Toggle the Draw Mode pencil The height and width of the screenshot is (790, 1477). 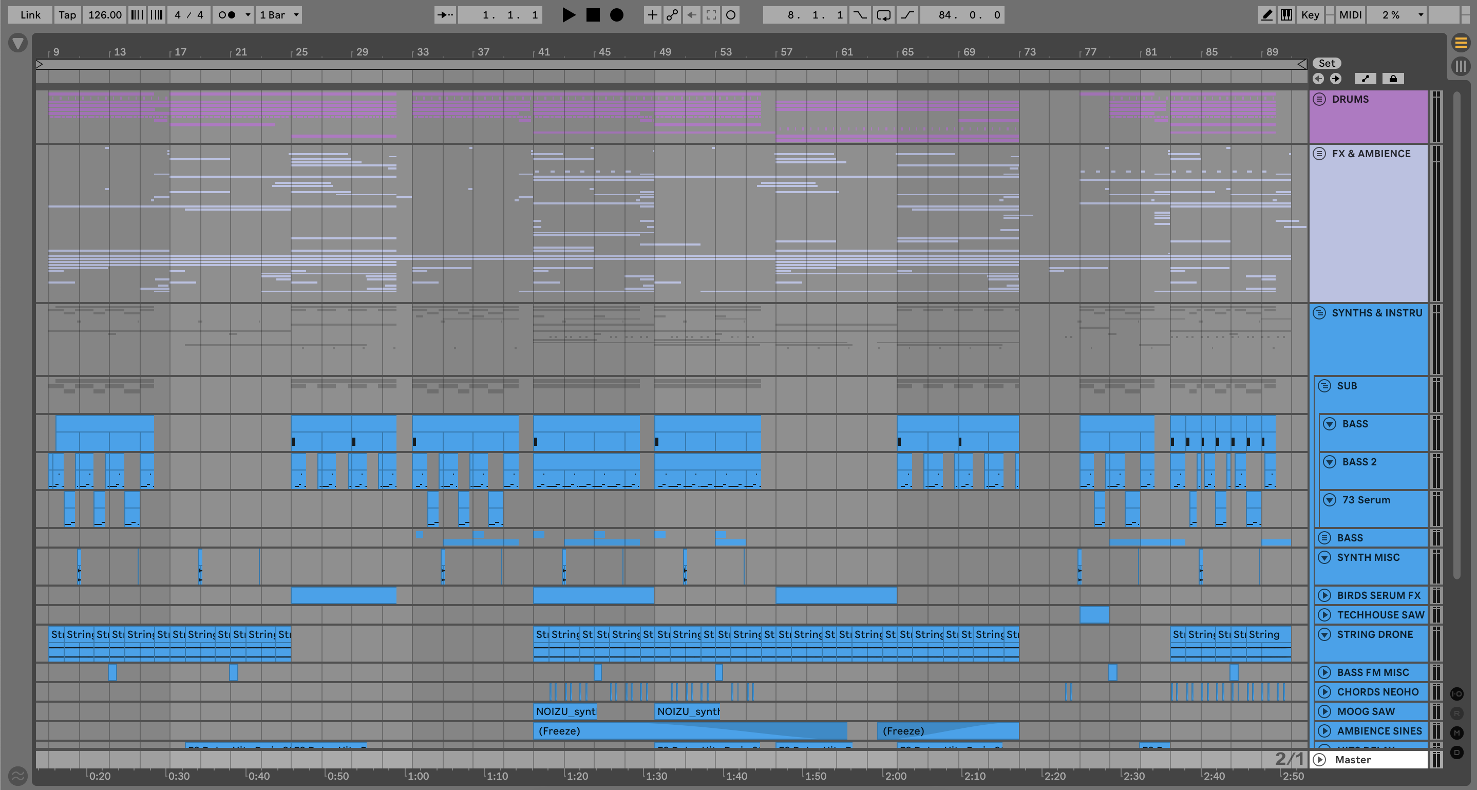point(1266,15)
